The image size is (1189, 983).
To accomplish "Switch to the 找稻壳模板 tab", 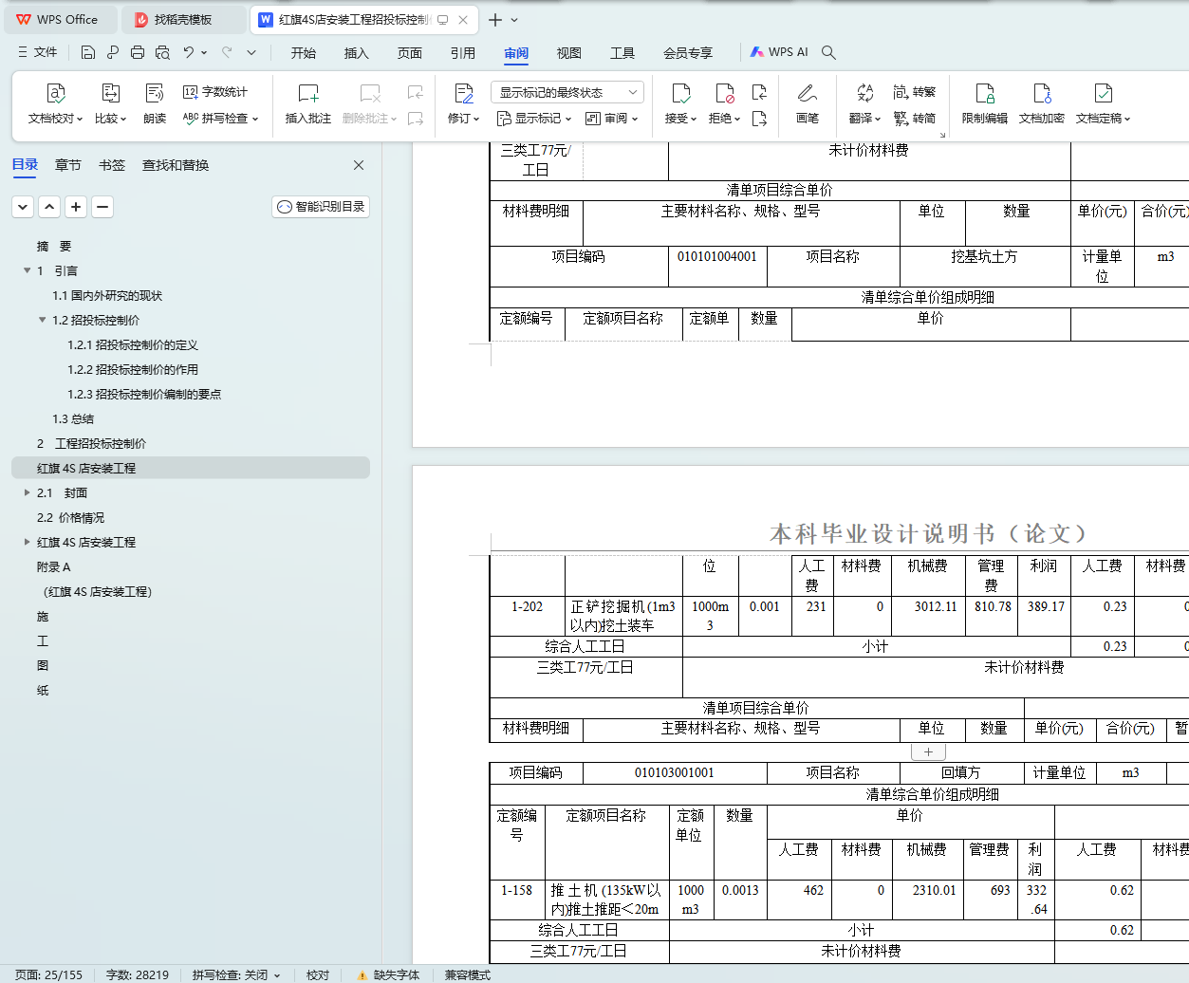I will coord(184,19).
